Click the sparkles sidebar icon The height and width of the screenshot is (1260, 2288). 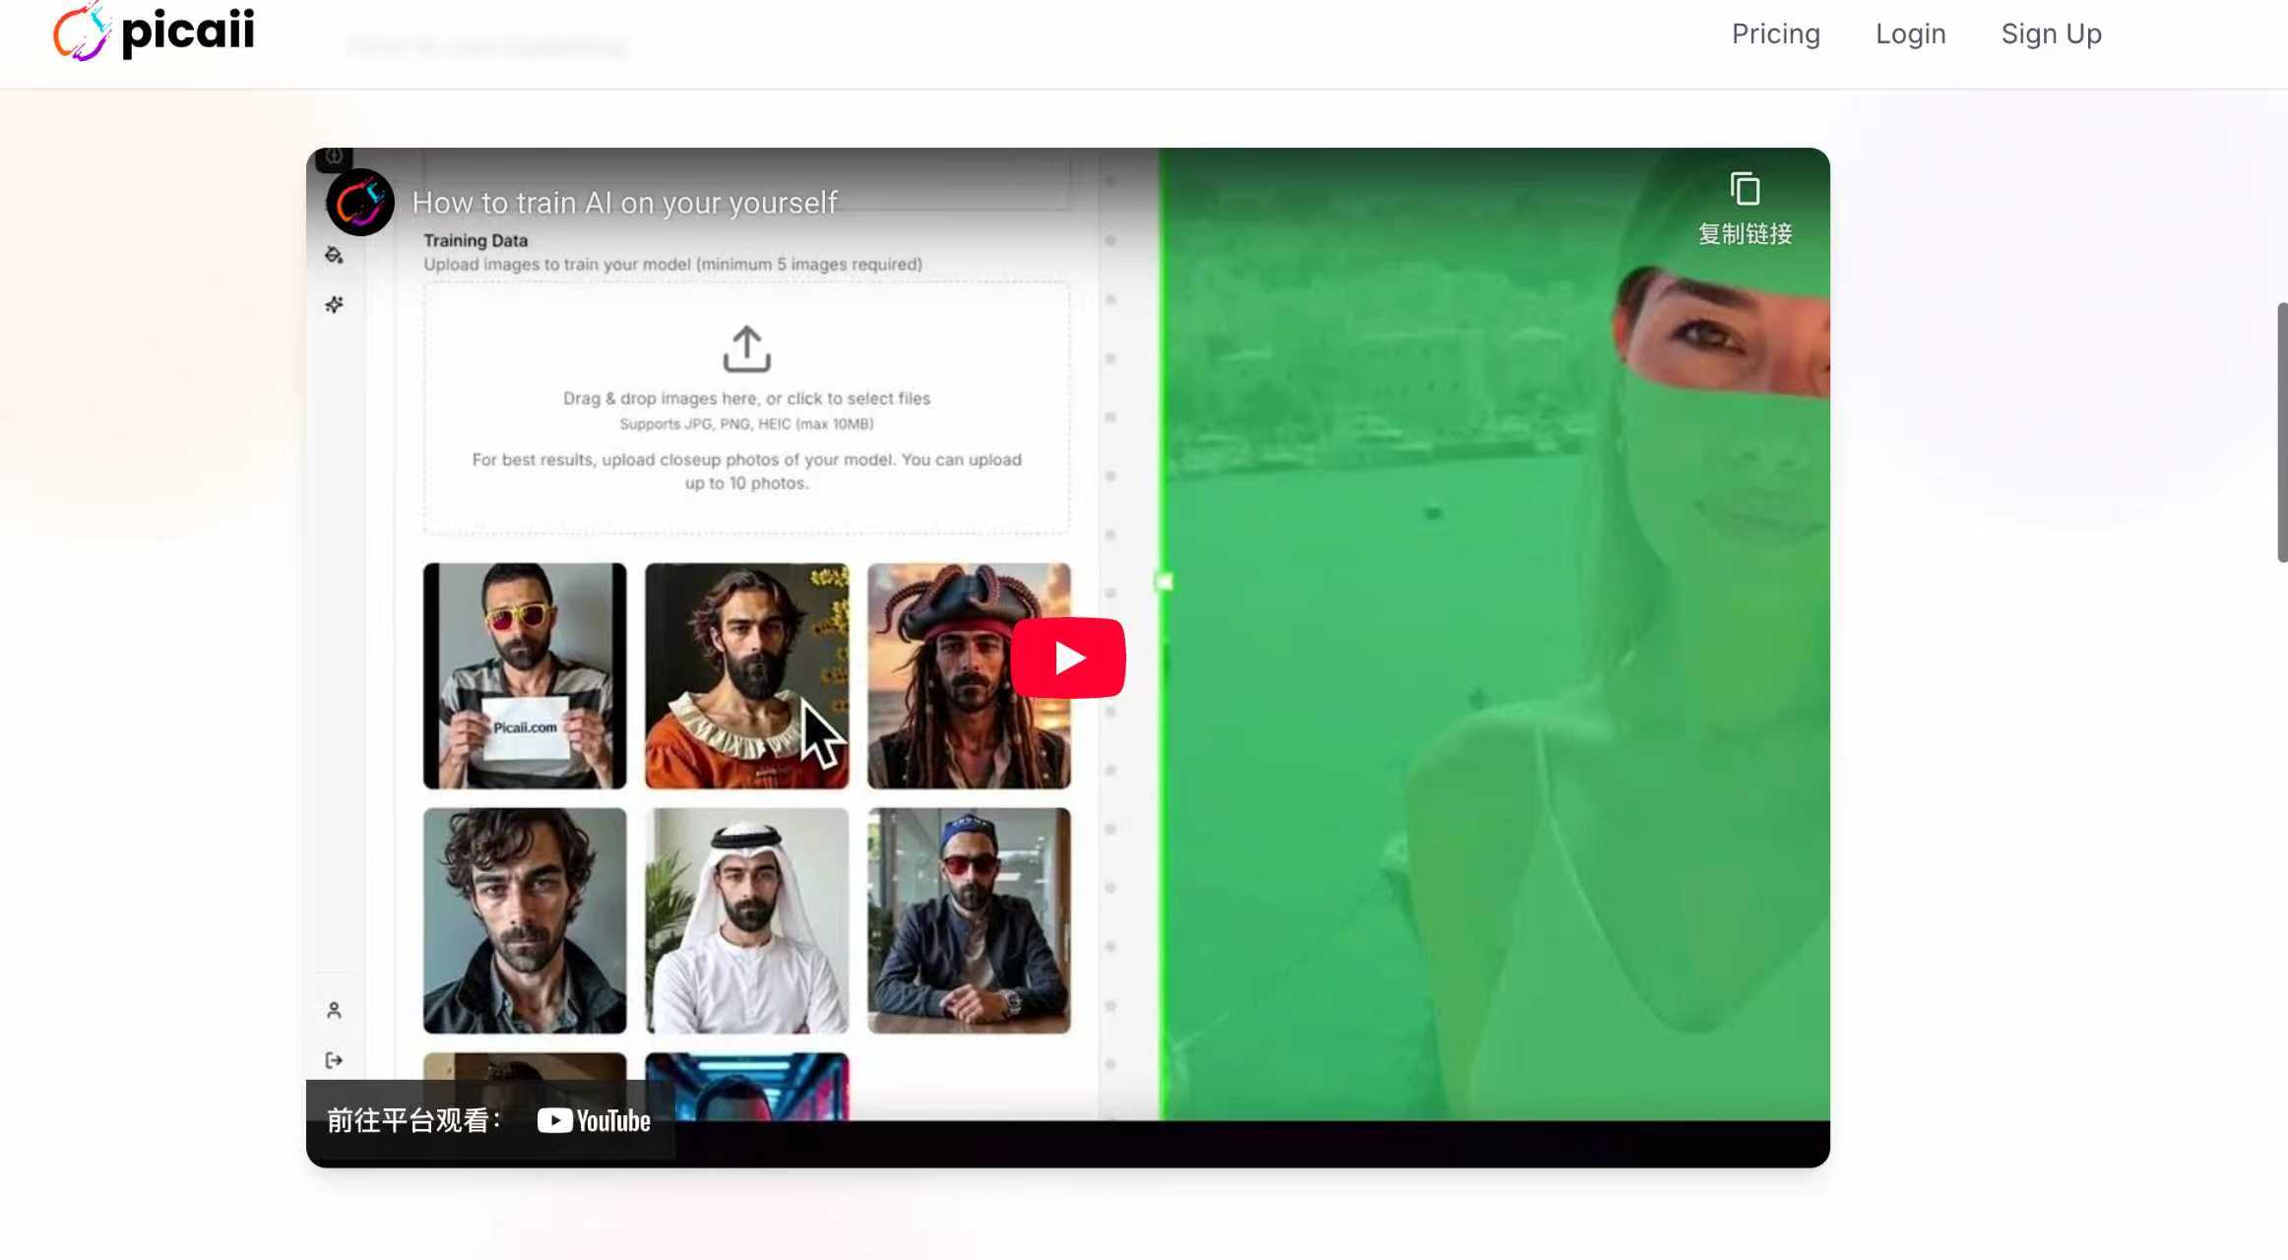334,305
